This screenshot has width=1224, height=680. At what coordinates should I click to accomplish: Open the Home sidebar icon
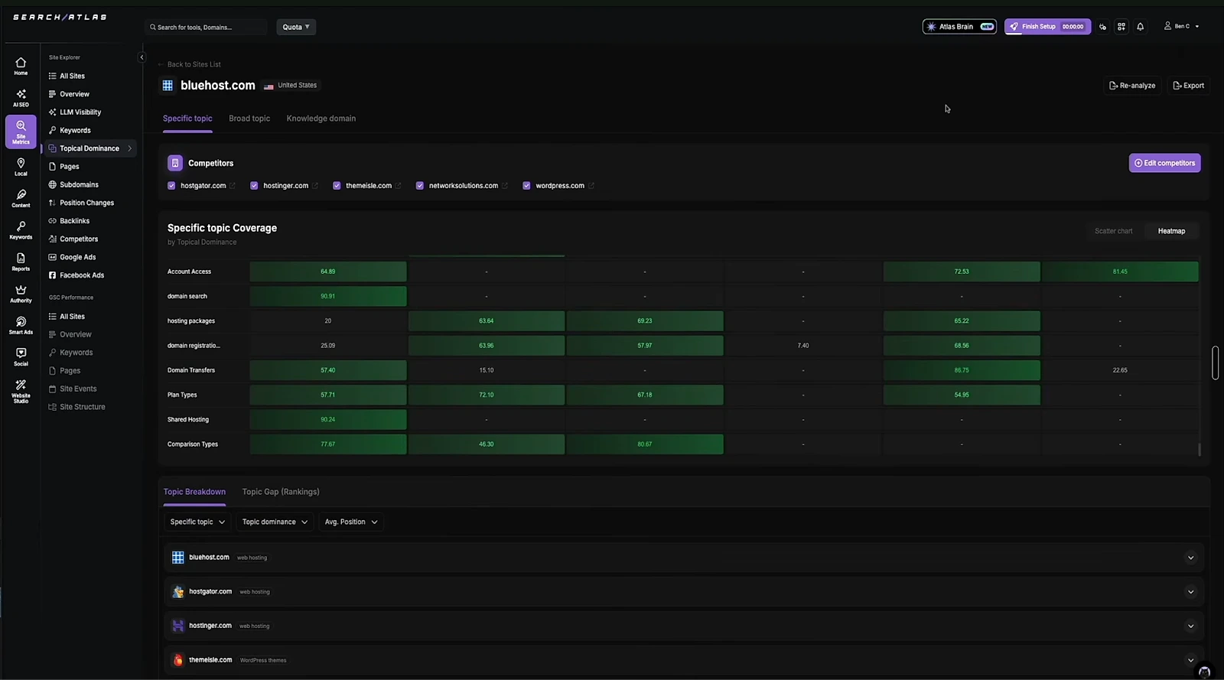click(x=21, y=66)
